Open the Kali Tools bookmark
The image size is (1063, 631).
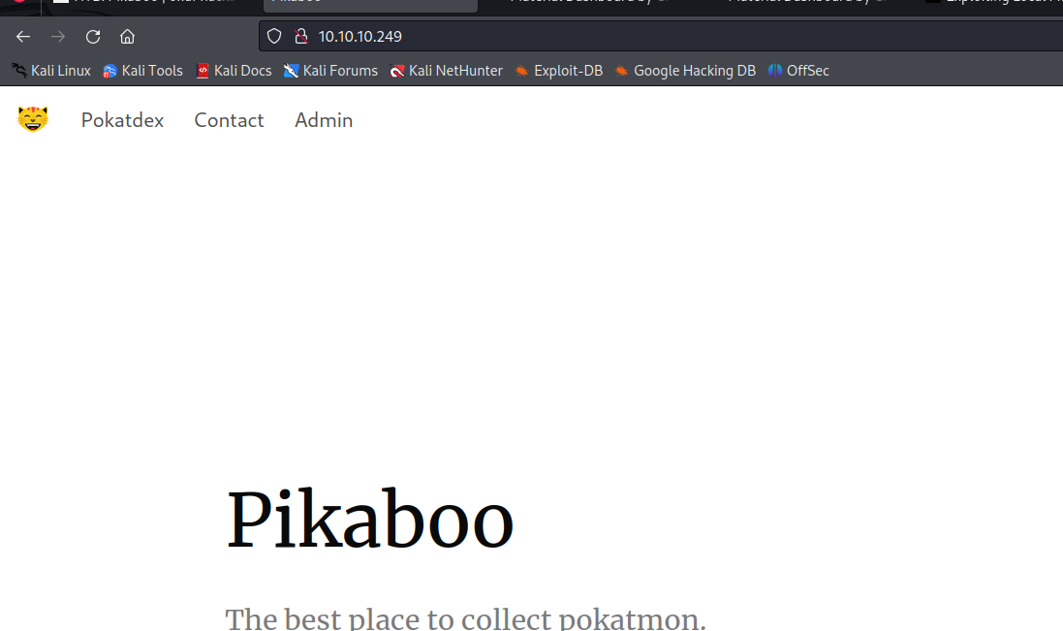click(x=142, y=71)
